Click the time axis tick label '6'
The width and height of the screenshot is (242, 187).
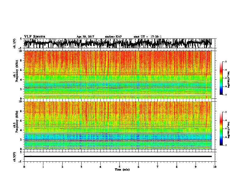point(139,167)
